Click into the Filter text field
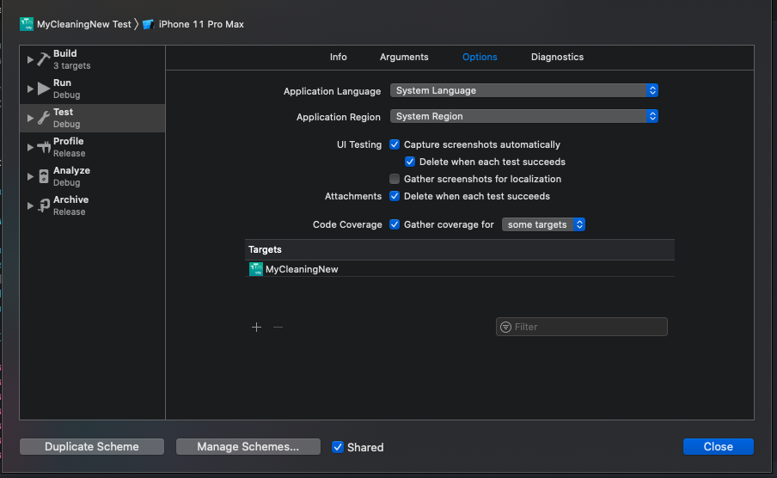 point(581,327)
